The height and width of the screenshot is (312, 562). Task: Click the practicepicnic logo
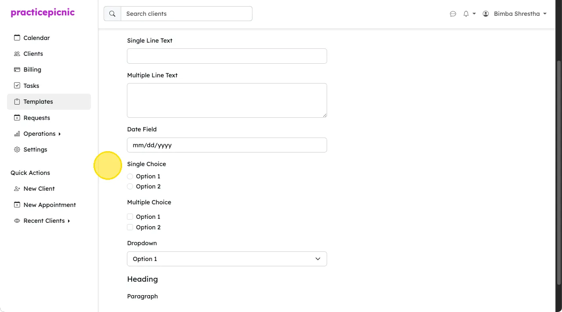[x=43, y=13]
